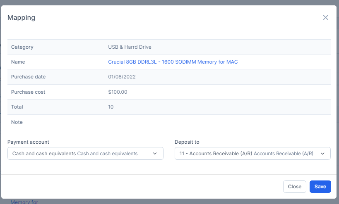
Task: Click the Purchase cost row label
Action: click(x=28, y=92)
